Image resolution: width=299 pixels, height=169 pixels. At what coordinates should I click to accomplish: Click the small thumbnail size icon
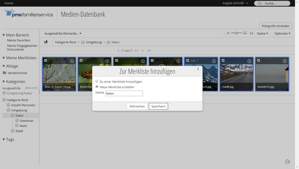tap(228, 33)
